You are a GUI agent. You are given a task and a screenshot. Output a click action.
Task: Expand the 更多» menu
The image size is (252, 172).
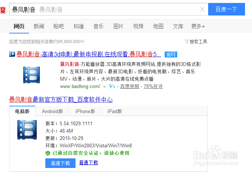(198, 26)
